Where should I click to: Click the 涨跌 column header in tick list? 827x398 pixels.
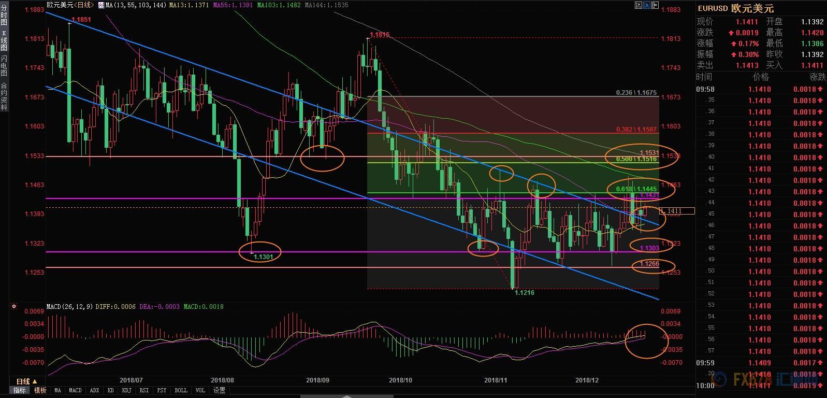coord(817,77)
